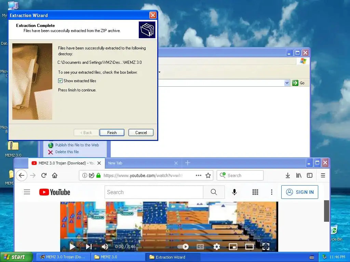350x262 pixels.
Task: Select MEMZ 3.0 Trojan taskbar button
Action: coord(63,257)
